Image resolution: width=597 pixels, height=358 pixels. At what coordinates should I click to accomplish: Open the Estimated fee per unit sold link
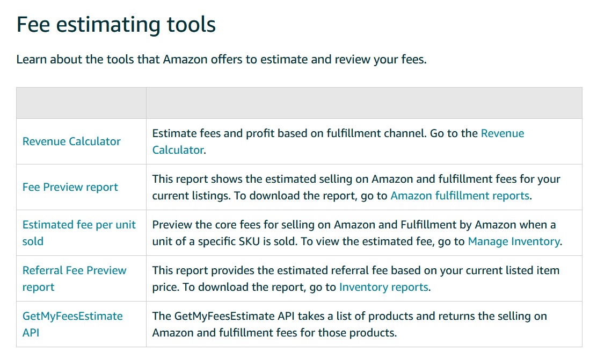[x=79, y=233]
